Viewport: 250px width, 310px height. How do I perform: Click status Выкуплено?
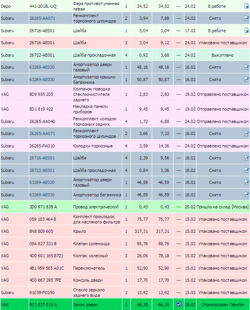pos(222,55)
